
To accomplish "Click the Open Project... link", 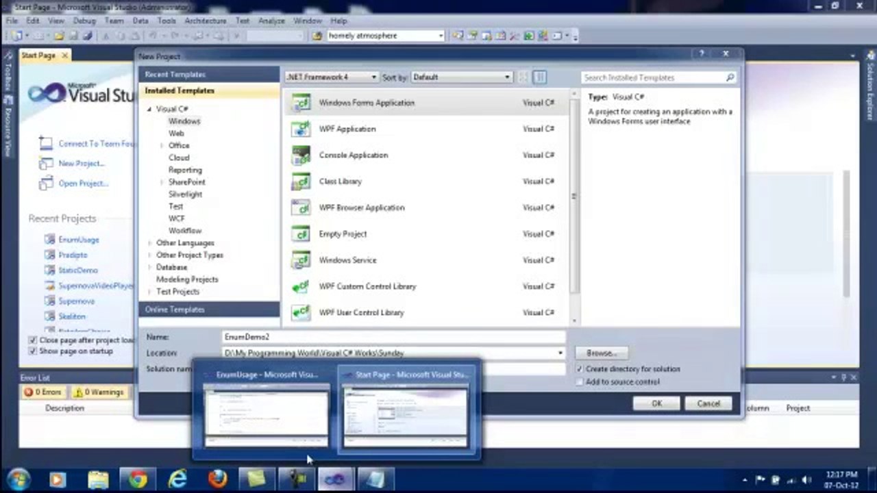I will tap(84, 184).
